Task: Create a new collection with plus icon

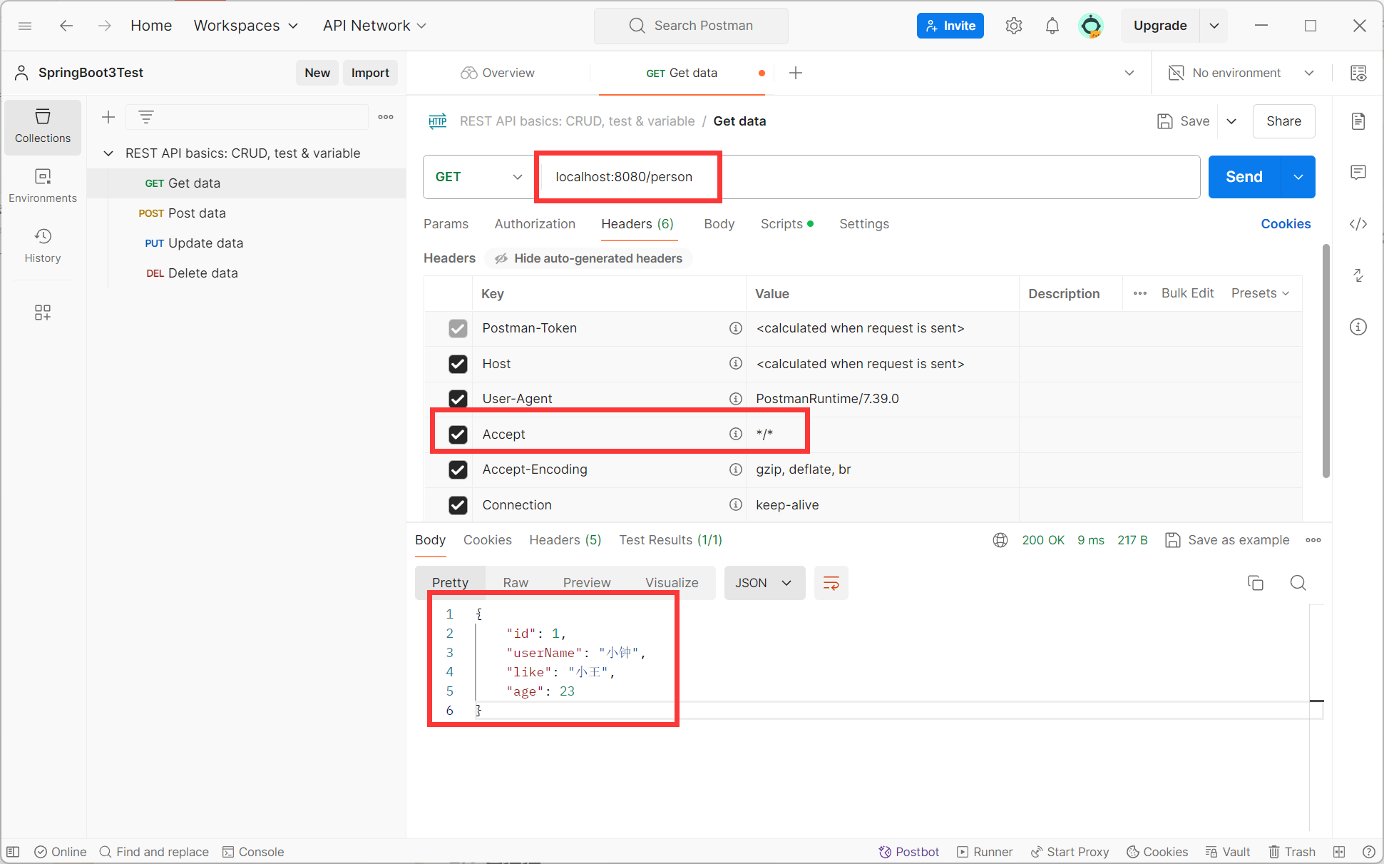Action: (x=108, y=117)
